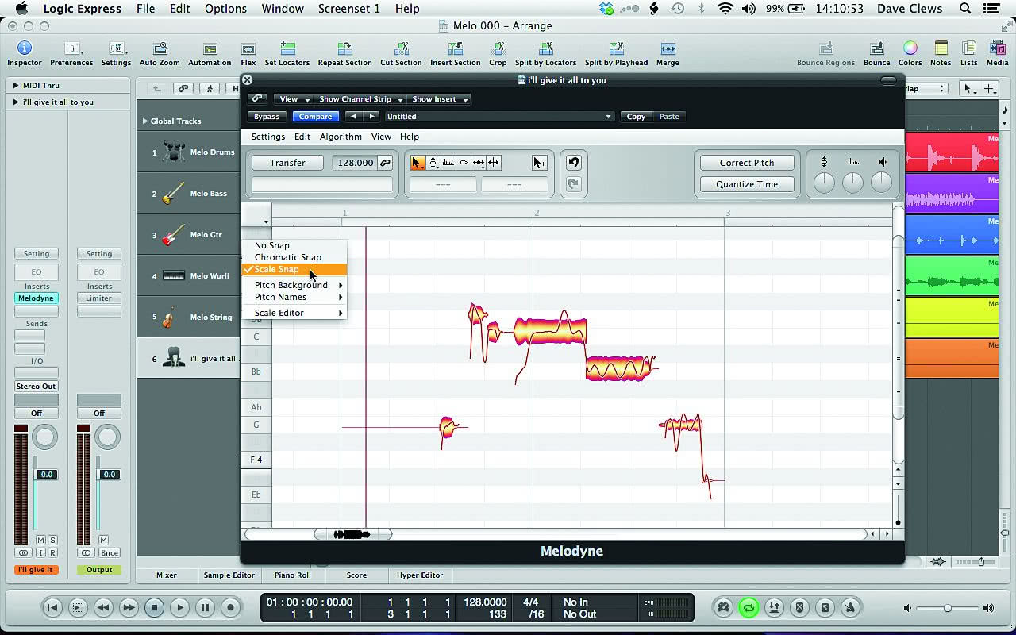Click the 128.000 tempo field in Melodyne
Image resolution: width=1016 pixels, height=635 pixels.
(x=355, y=163)
